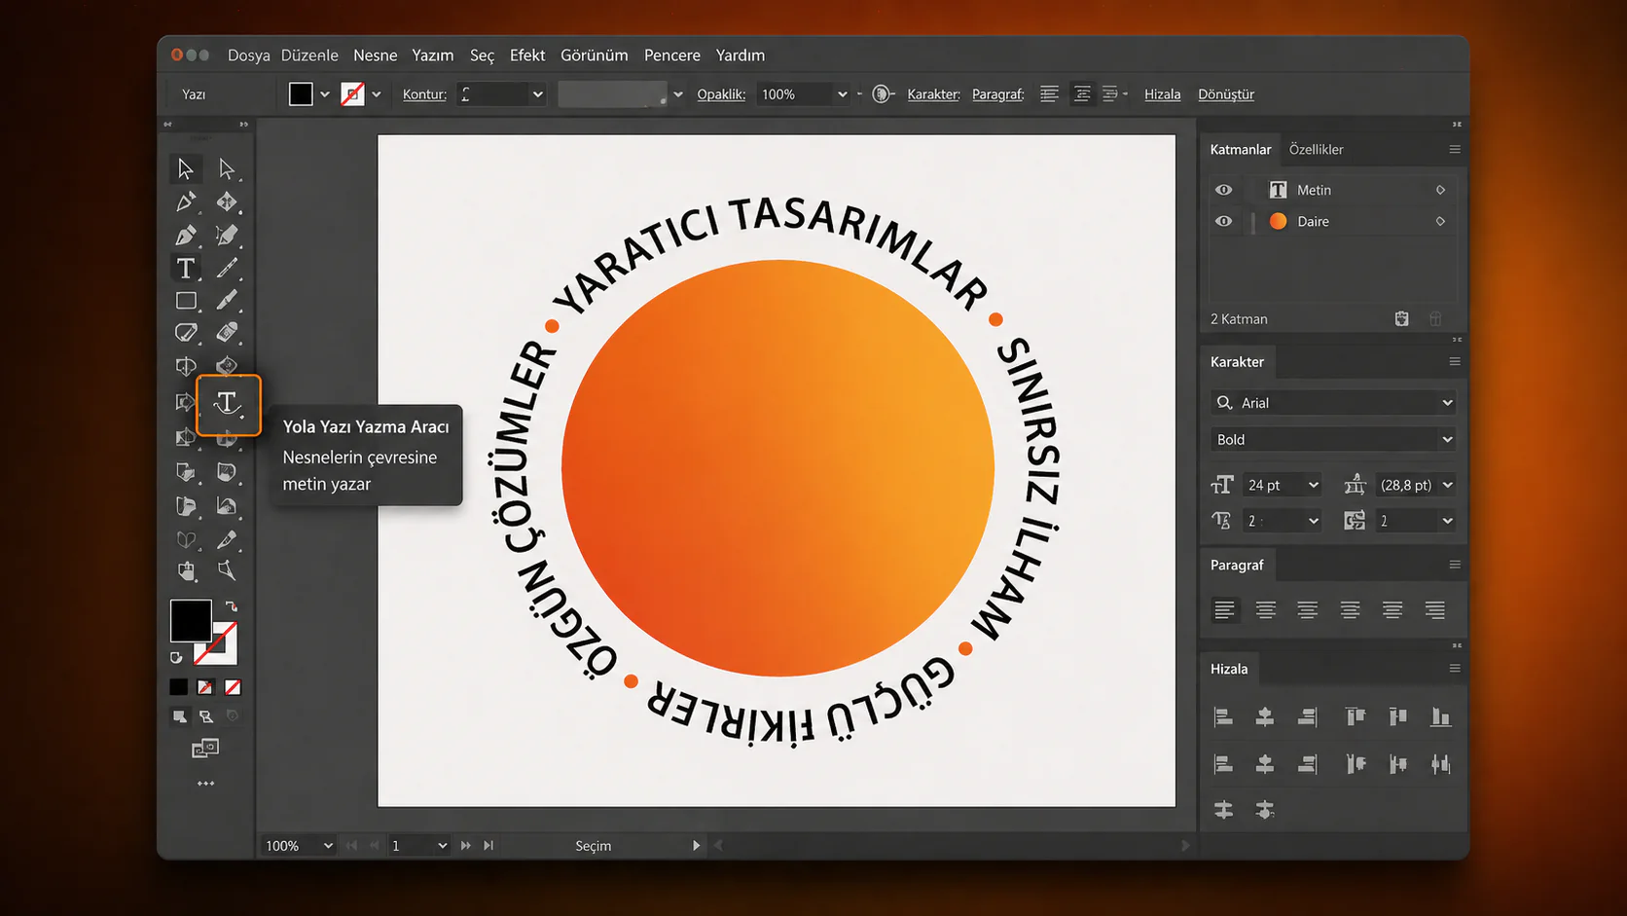Select the Selection tool
Screen dimensions: 1627x916
[185, 168]
